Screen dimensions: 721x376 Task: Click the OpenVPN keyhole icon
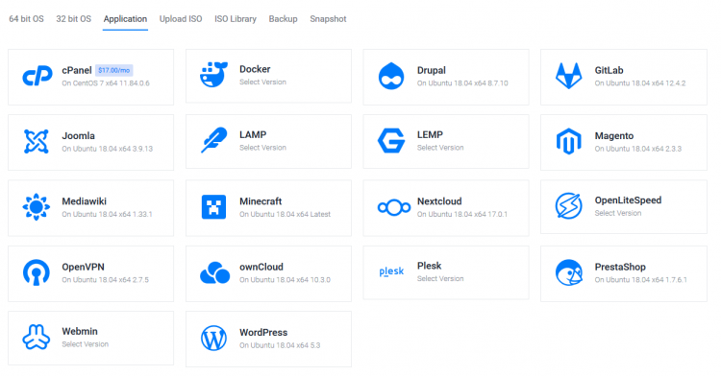coord(37,272)
